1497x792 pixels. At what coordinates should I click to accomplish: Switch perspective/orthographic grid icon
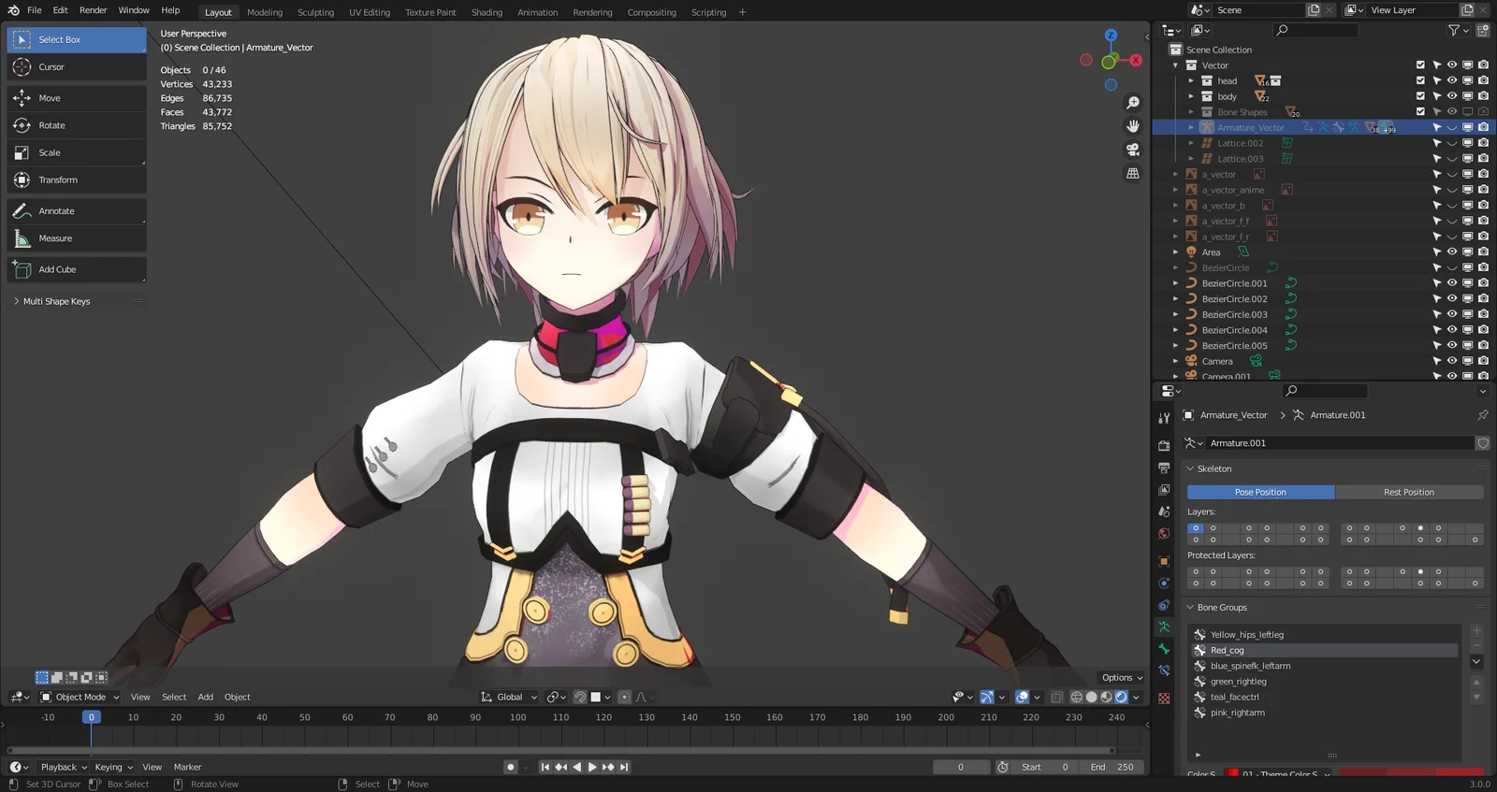(1133, 174)
